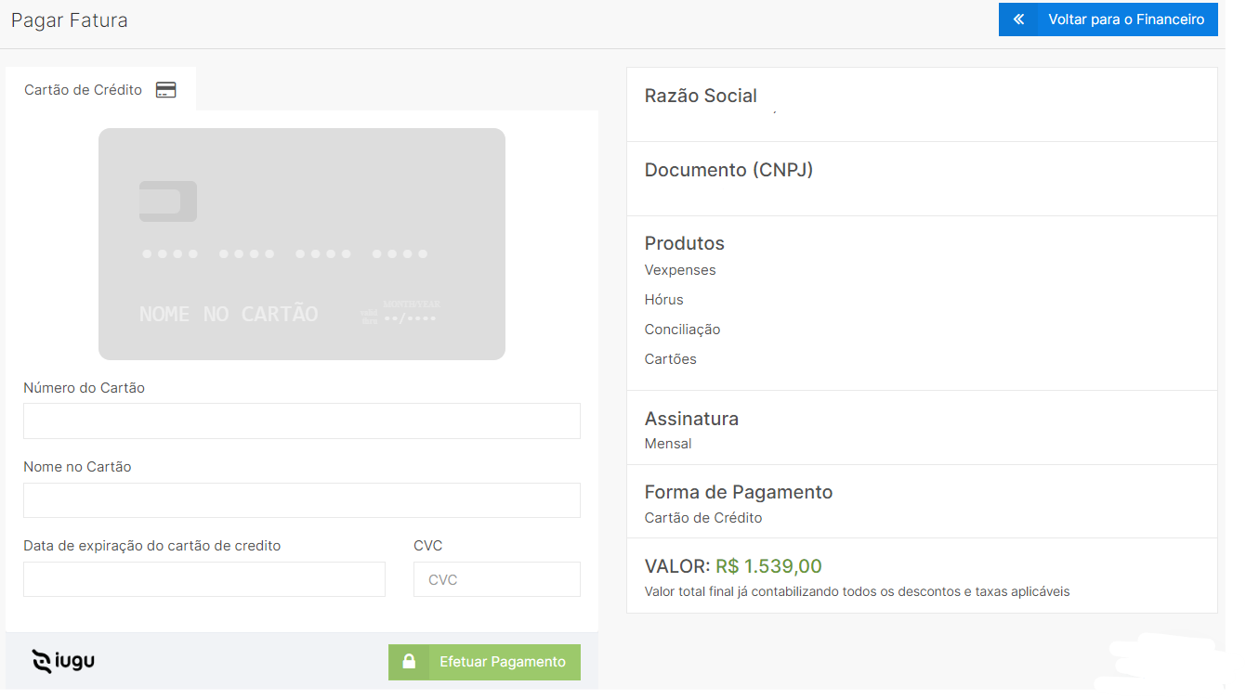
Task: Click the Número do Cartão label
Action: click(85, 388)
